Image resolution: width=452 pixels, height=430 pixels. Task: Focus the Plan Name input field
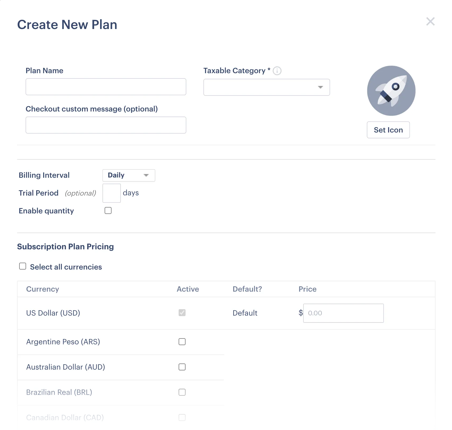pos(106,87)
